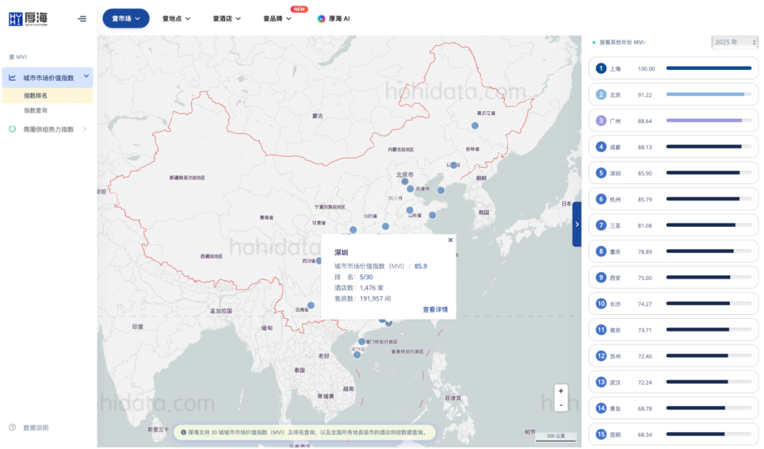The image size is (764, 449).
Task: Open the 查酒店 dropdown menu
Action: coord(226,18)
